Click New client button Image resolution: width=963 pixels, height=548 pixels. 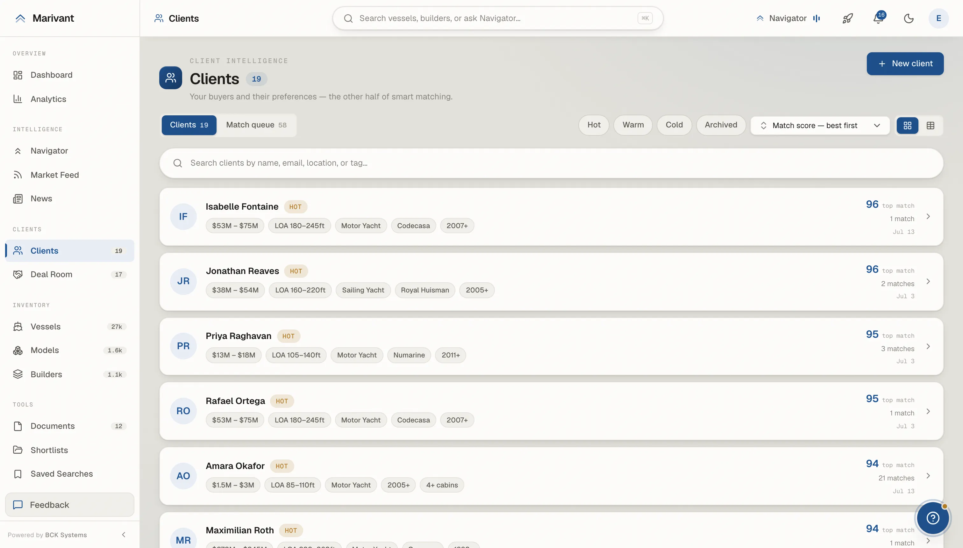[x=905, y=64]
